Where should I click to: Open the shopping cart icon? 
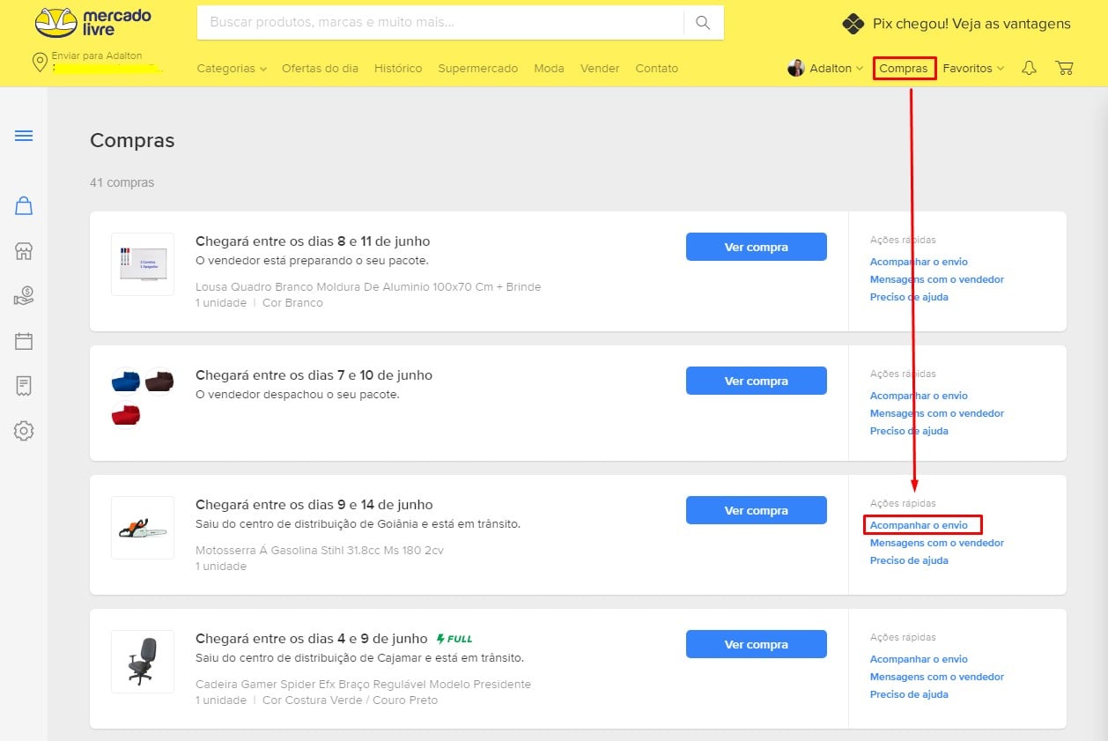(x=1064, y=68)
